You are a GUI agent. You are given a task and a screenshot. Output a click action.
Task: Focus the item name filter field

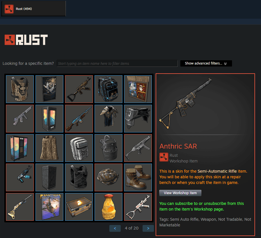[117, 63]
